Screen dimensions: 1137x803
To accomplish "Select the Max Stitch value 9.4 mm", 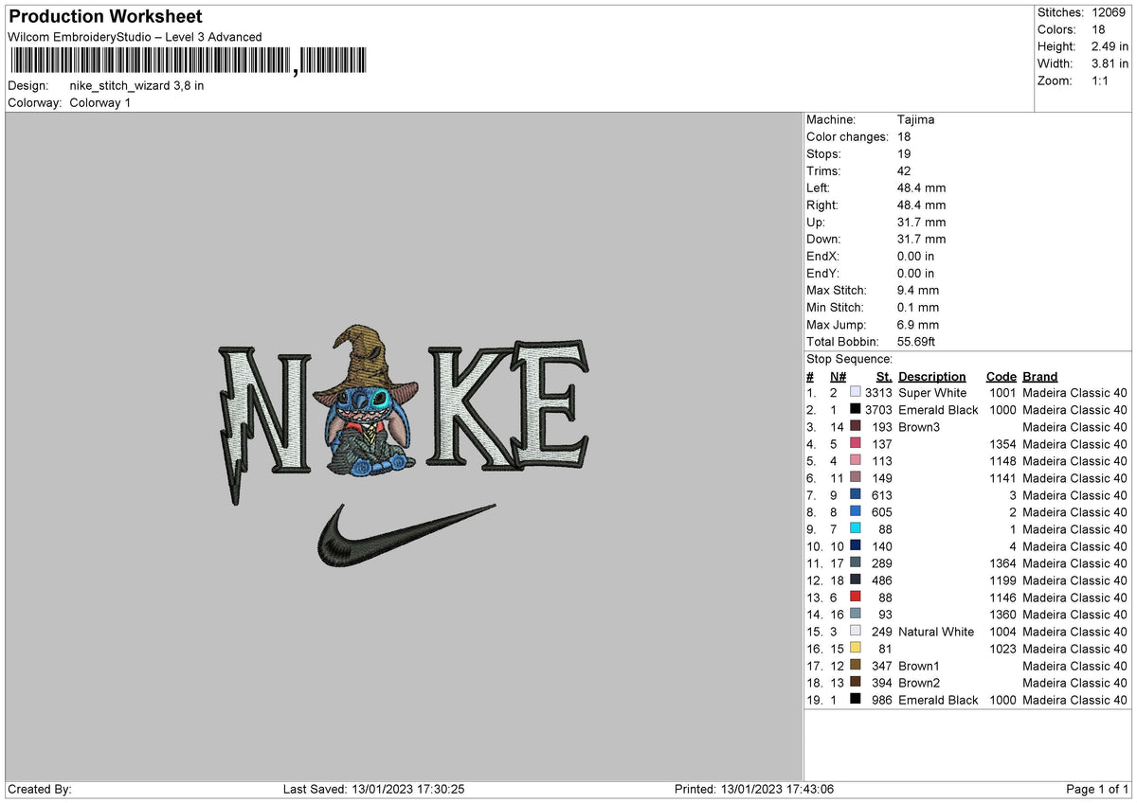I will point(918,290).
